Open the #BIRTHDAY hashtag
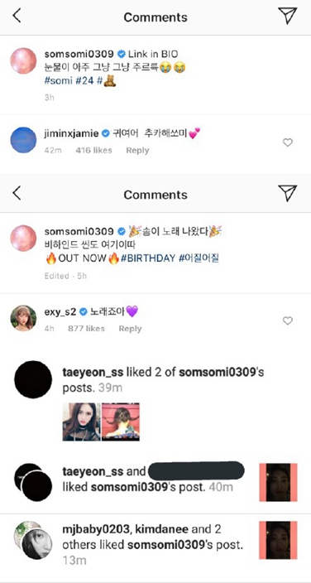Screen dimensions: 311x583 pyautogui.click(x=148, y=258)
